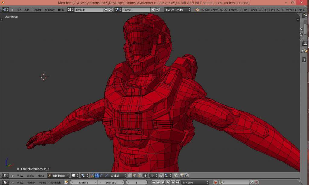Click the Default screen layout name field
The image size is (309, 185).
point(89,10)
